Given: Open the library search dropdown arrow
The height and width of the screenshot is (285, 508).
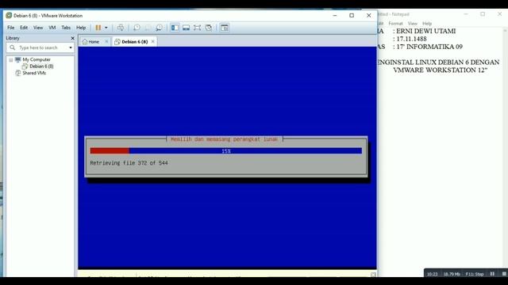Looking at the screenshot, I should tap(71, 47).
